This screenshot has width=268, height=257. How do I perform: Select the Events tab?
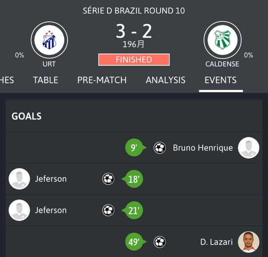coord(221,80)
